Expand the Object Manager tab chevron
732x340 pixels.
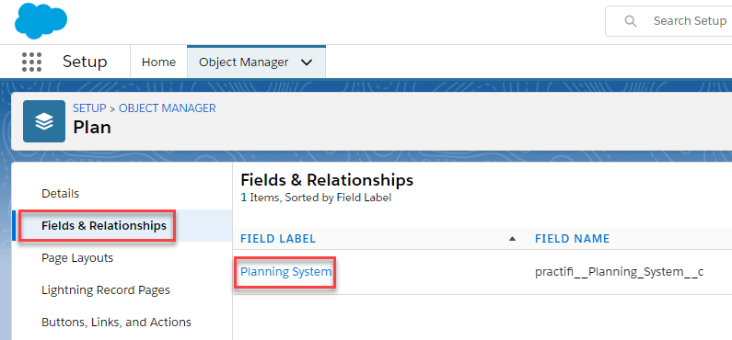click(x=307, y=62)
